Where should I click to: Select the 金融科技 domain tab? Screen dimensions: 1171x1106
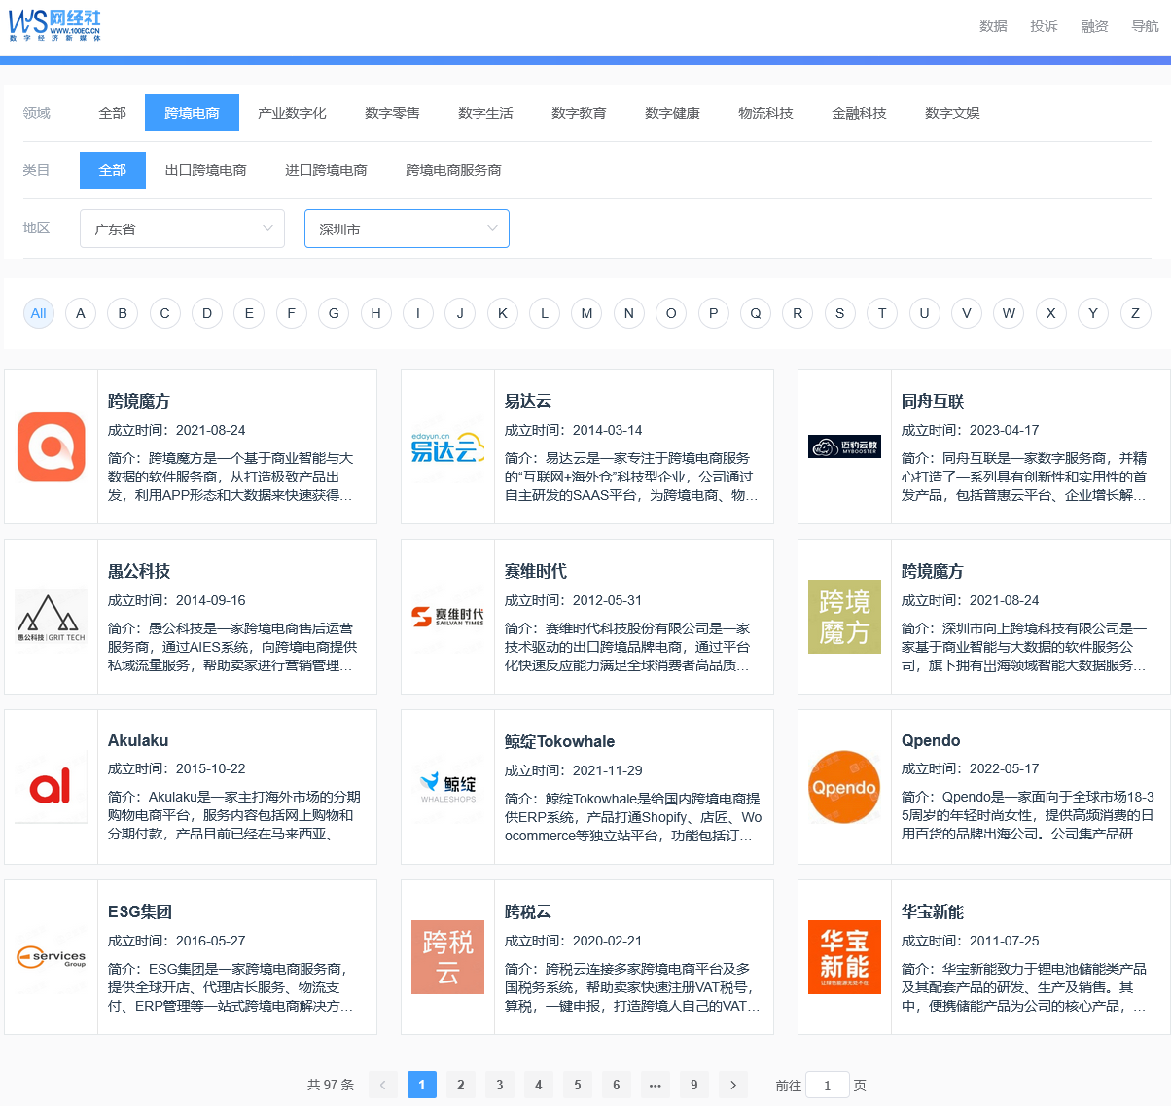click(859, 113)
